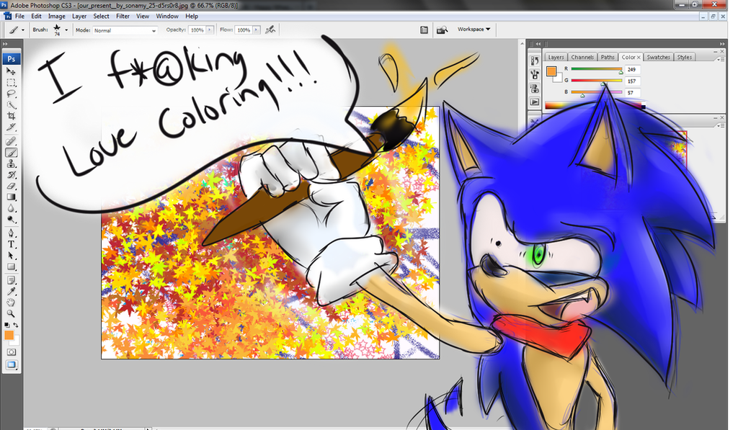This screenshot has width=738, height=430.
Task: Toggle Quick Mask mode
Action: [12, 352]
